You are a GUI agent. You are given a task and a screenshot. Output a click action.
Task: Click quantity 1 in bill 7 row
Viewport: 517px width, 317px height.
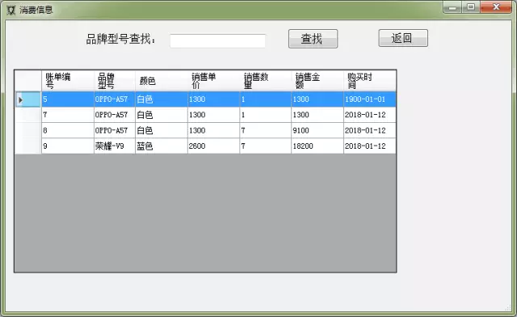[265, 115]
